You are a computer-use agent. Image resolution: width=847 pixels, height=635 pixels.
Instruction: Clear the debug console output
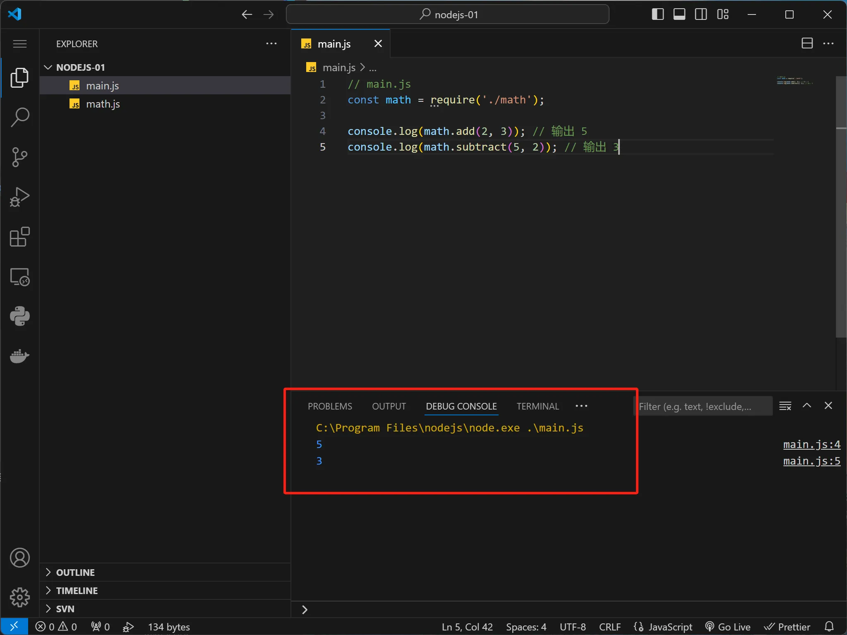pos(785,406)
